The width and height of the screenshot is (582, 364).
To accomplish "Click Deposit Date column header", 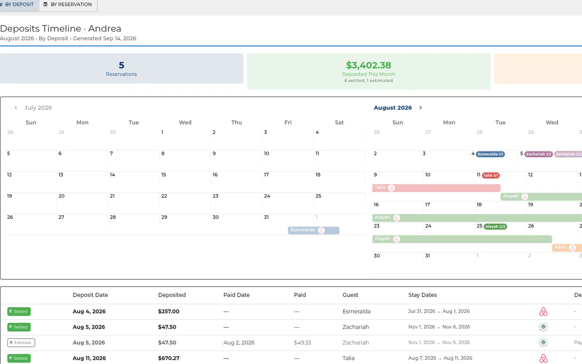I will point(90,295).
